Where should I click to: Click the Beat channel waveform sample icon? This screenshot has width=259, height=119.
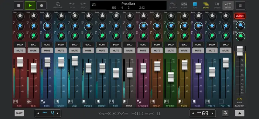click(x=29, y=101)
